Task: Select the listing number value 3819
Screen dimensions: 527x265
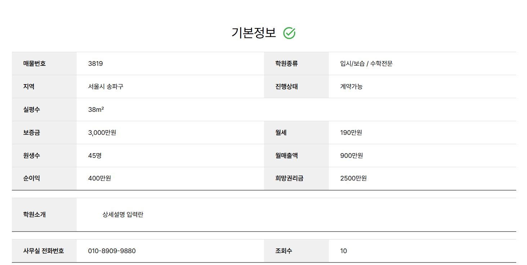Action: click(95, 64)
